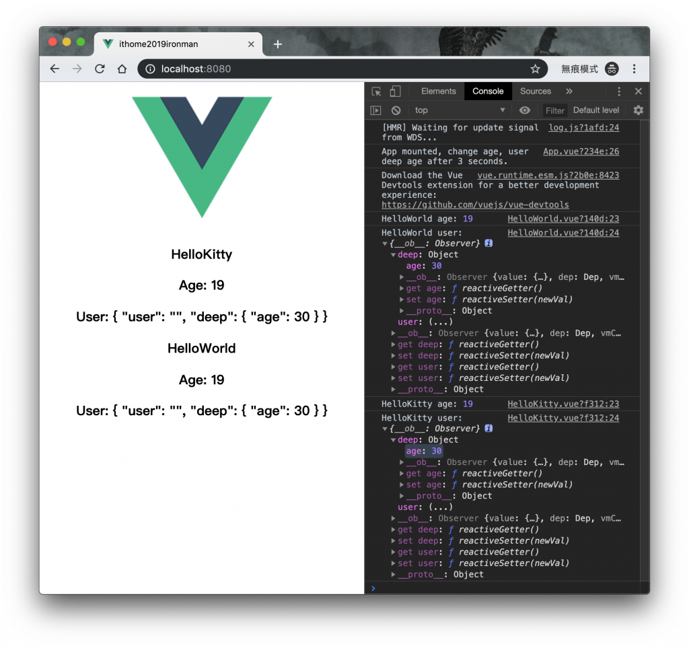Collapse the deep object under HelloWorld user

click(393, 255)
